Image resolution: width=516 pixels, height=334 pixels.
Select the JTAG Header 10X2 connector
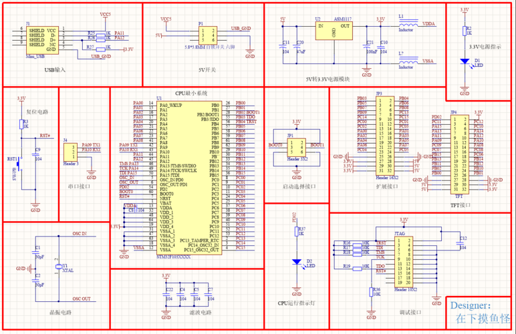404,262
